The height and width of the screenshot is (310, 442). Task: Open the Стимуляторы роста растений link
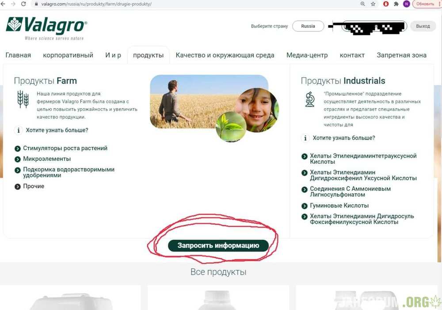65,148
